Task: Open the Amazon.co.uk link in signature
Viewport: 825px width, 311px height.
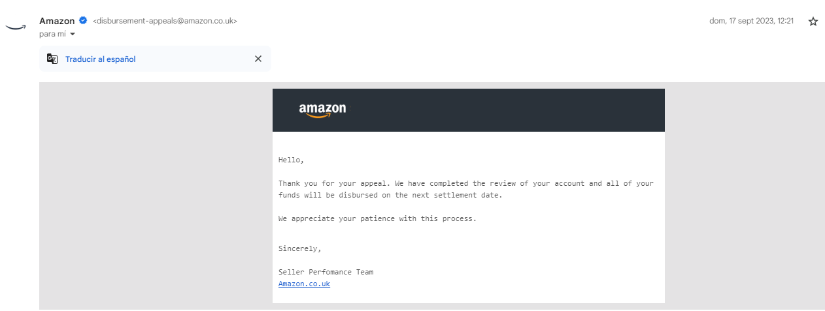Action: pos(304,284)
